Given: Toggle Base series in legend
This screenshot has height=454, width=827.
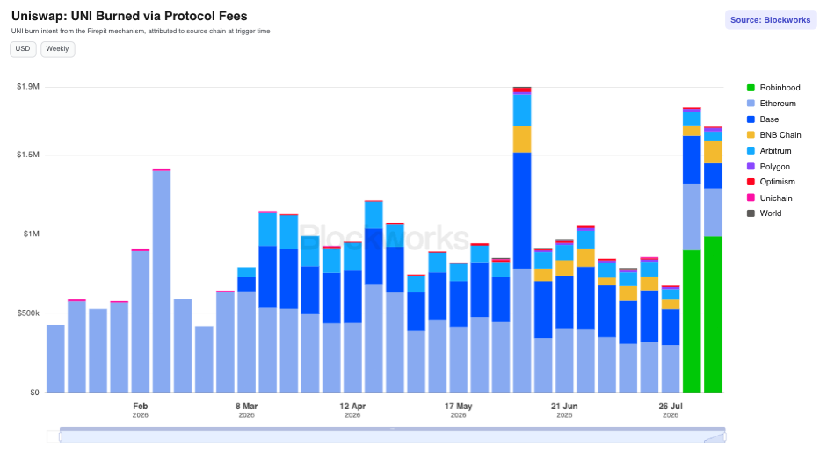Looking at the screenshot, I should coord(763,119).
